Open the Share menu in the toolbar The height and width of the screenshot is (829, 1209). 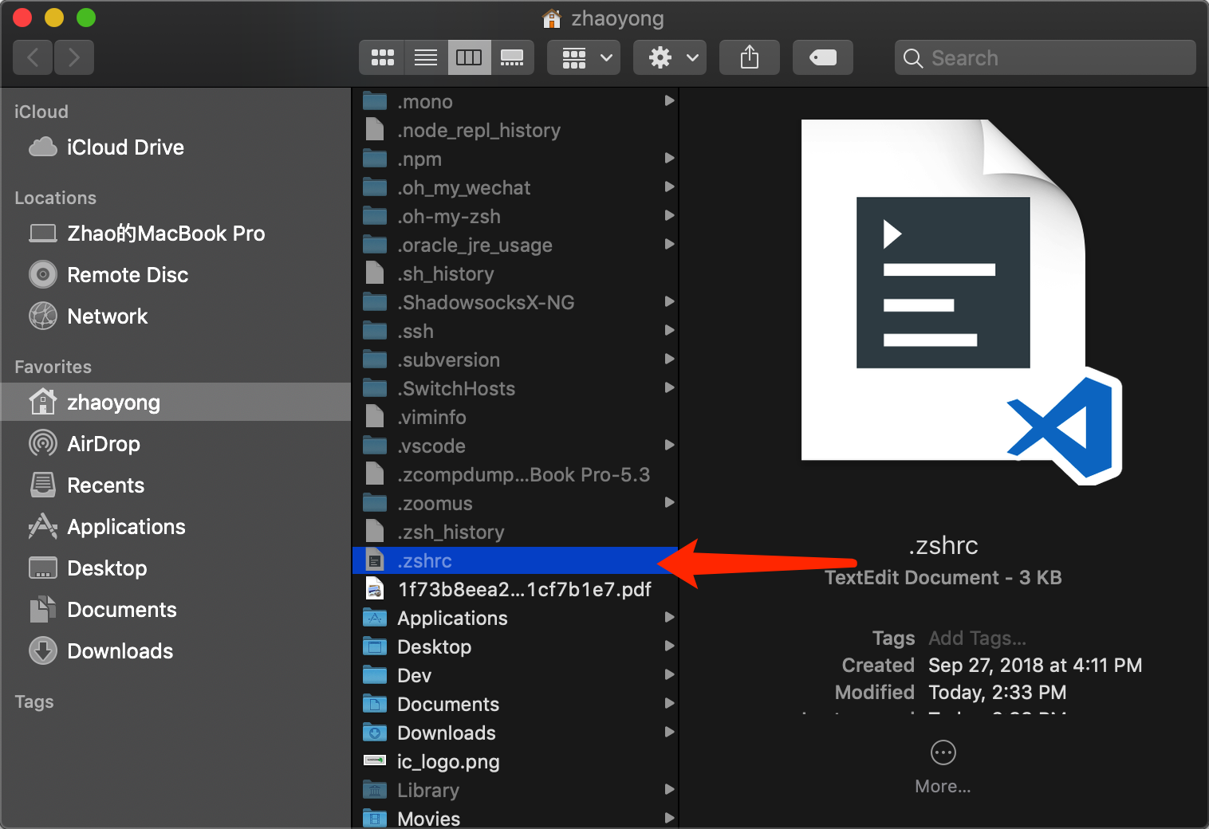[748, 57]
